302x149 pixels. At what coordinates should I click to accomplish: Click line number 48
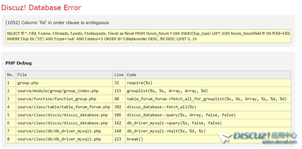(x=119, y=99)
